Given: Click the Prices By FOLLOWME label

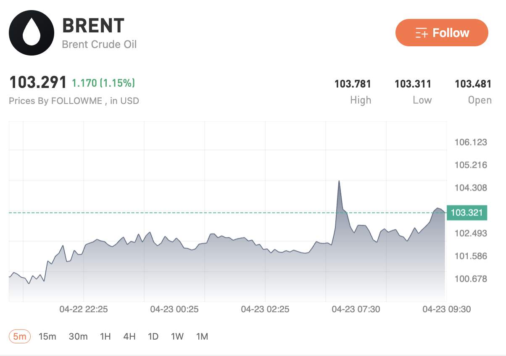Looking at the screenshot, I should tap(74, 101).
